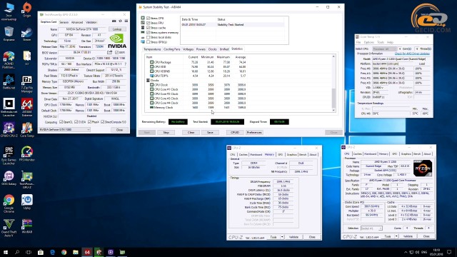Click the CPUID button in AIDA64

[235, 132]
